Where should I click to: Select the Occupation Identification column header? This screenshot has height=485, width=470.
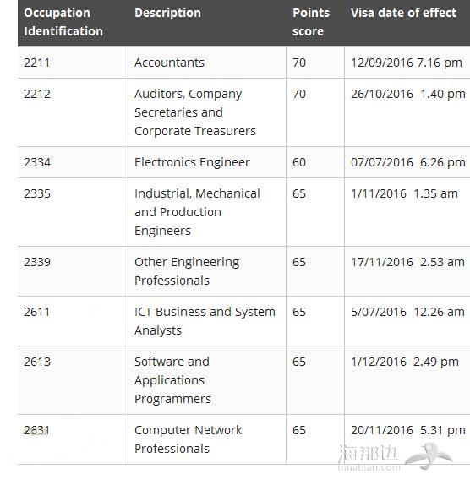(63, 22)
